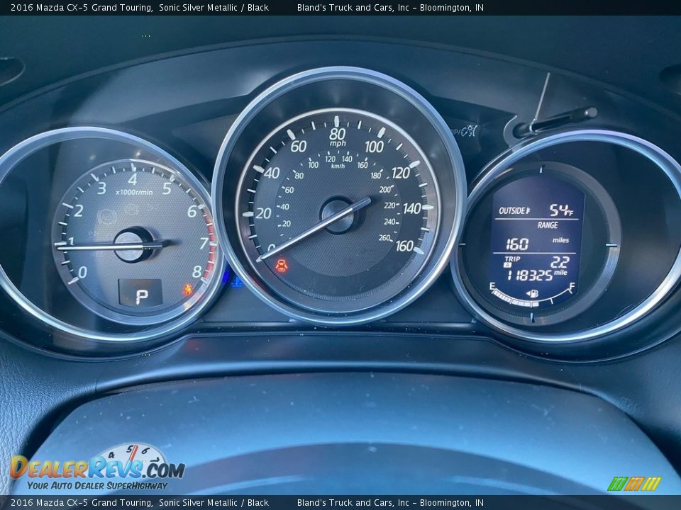The width and height of the screenshot is (681, 510).
Task: Tap the dimmer illumination symbol beside the knob
Action: [470, 130]
